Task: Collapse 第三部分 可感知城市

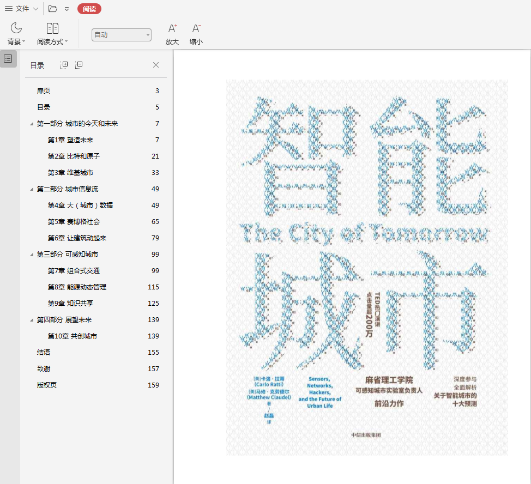Action: (x=32, y=255)
